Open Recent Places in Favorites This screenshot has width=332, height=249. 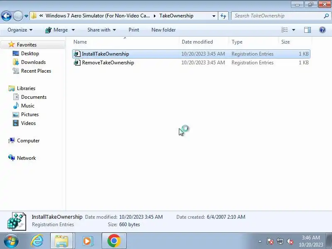(36, 71)
